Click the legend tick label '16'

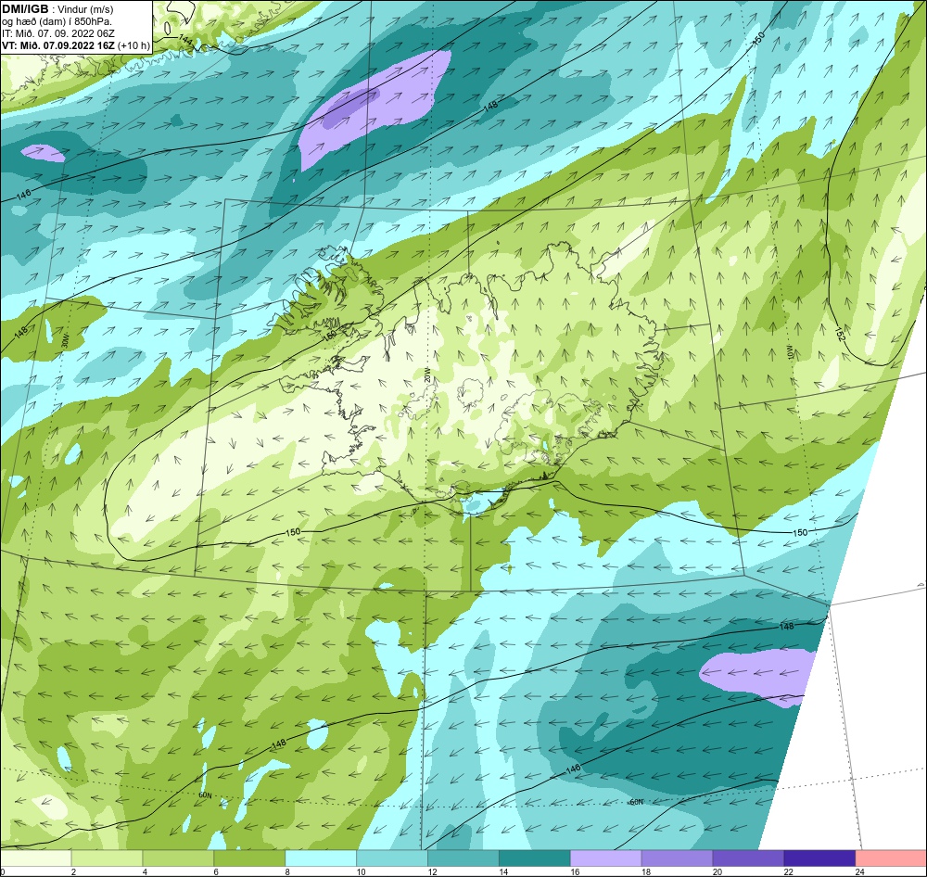coord(576,871)
